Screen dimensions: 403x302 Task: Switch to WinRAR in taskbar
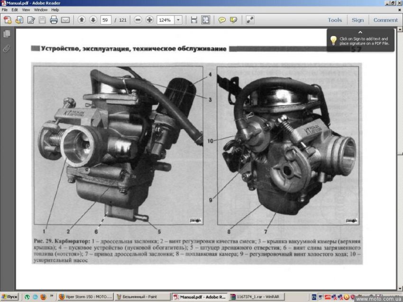(x=249, y=297)
